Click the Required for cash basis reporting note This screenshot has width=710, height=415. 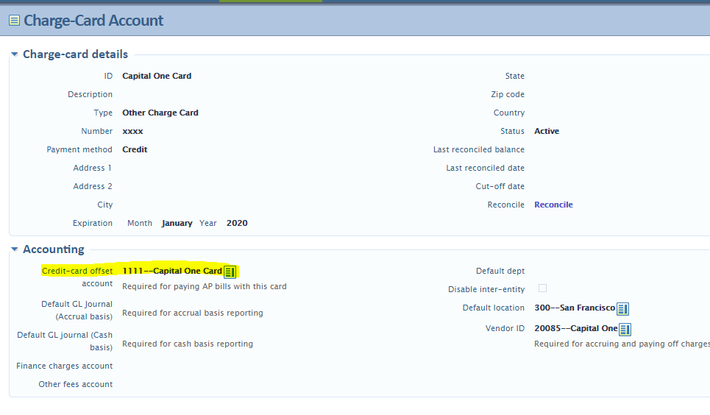coord(188,344)
